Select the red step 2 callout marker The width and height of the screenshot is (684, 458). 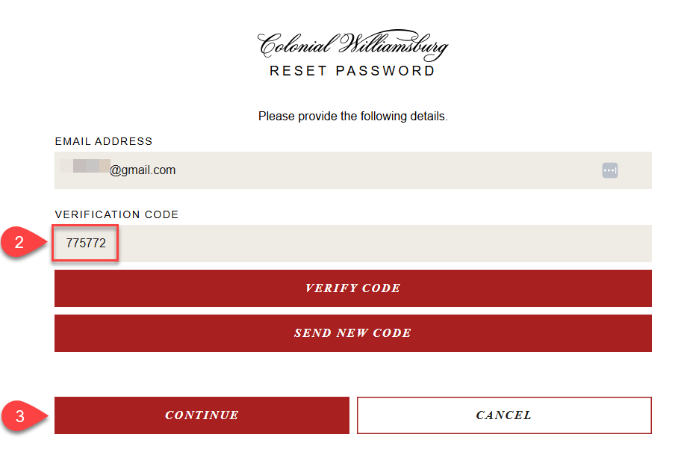click(23, 242)
